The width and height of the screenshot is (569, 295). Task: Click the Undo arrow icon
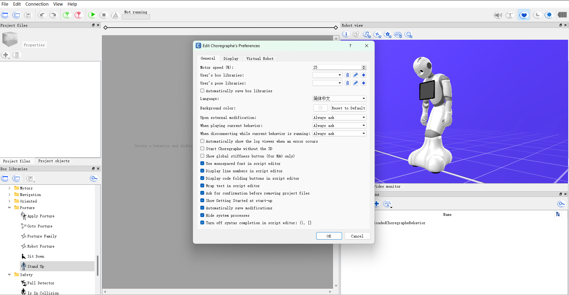[x=42, y=15]
